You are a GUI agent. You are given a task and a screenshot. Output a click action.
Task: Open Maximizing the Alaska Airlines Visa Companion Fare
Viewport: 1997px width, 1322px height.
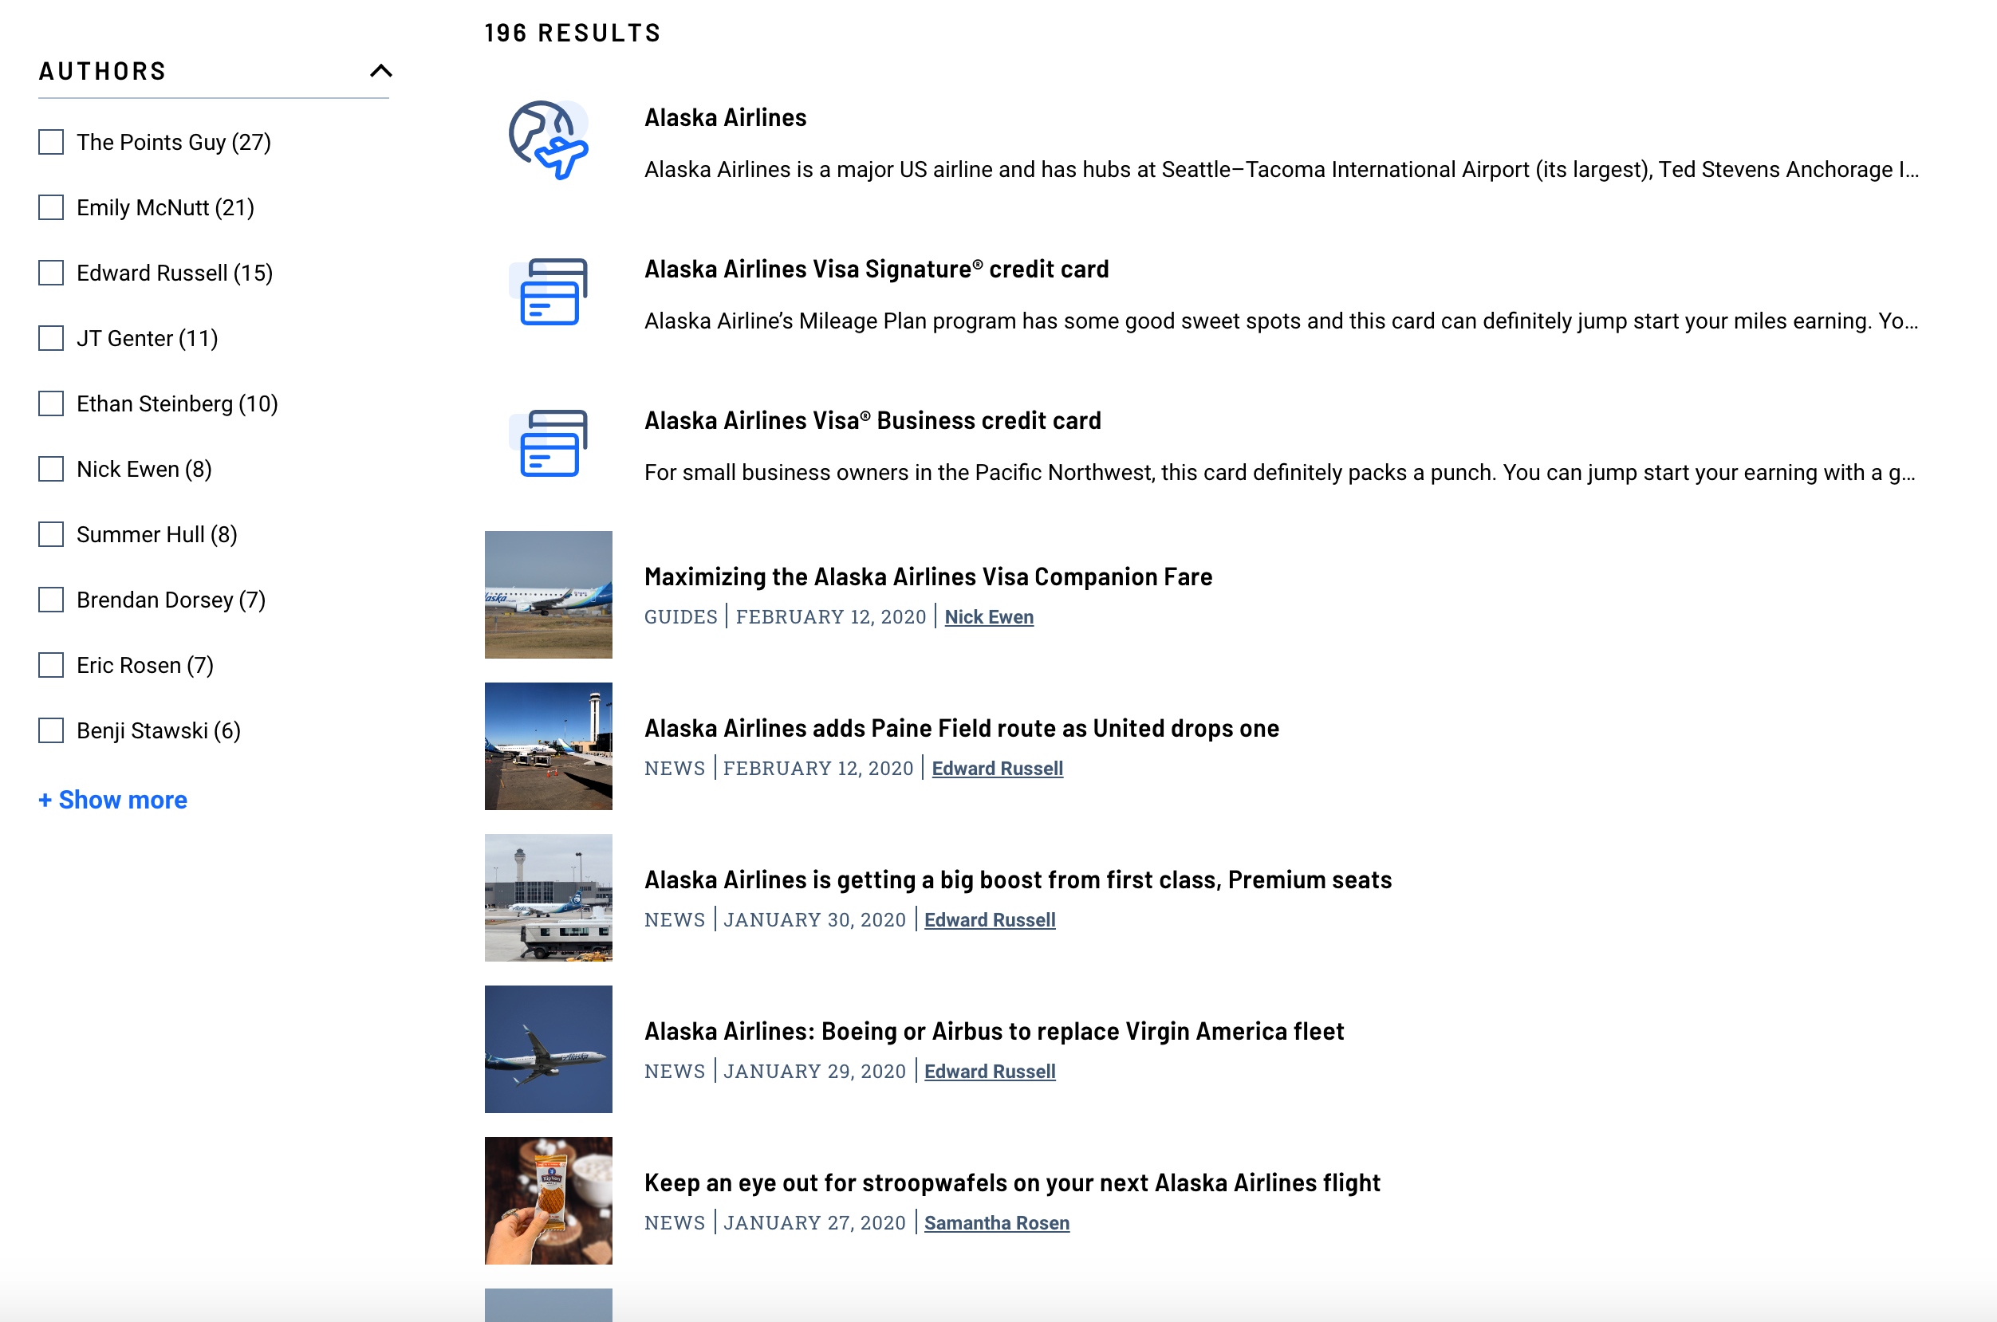point(928,576)
